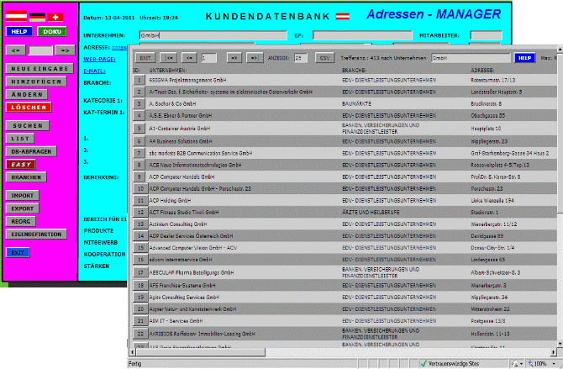Click the EXPORT button

tap(22, 208)
